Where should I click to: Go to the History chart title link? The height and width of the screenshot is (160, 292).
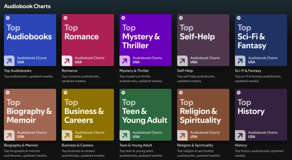[x=241, y=145]
